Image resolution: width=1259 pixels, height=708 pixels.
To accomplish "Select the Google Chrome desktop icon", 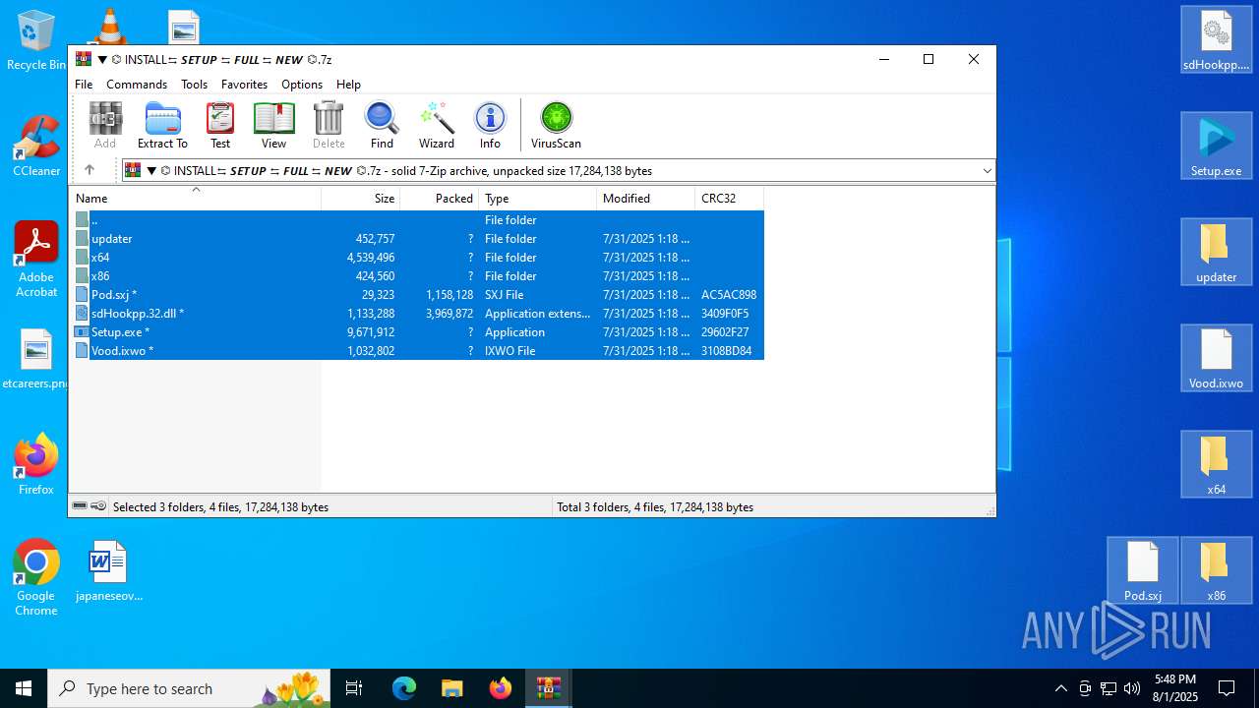I will point(36,578).
